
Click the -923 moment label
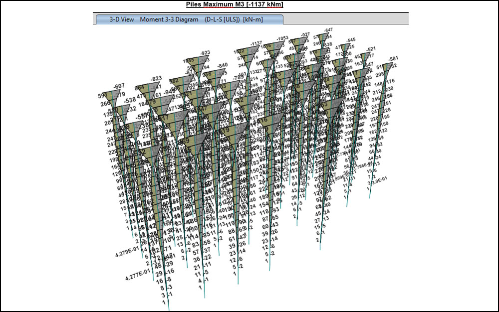tap(205, 52)
